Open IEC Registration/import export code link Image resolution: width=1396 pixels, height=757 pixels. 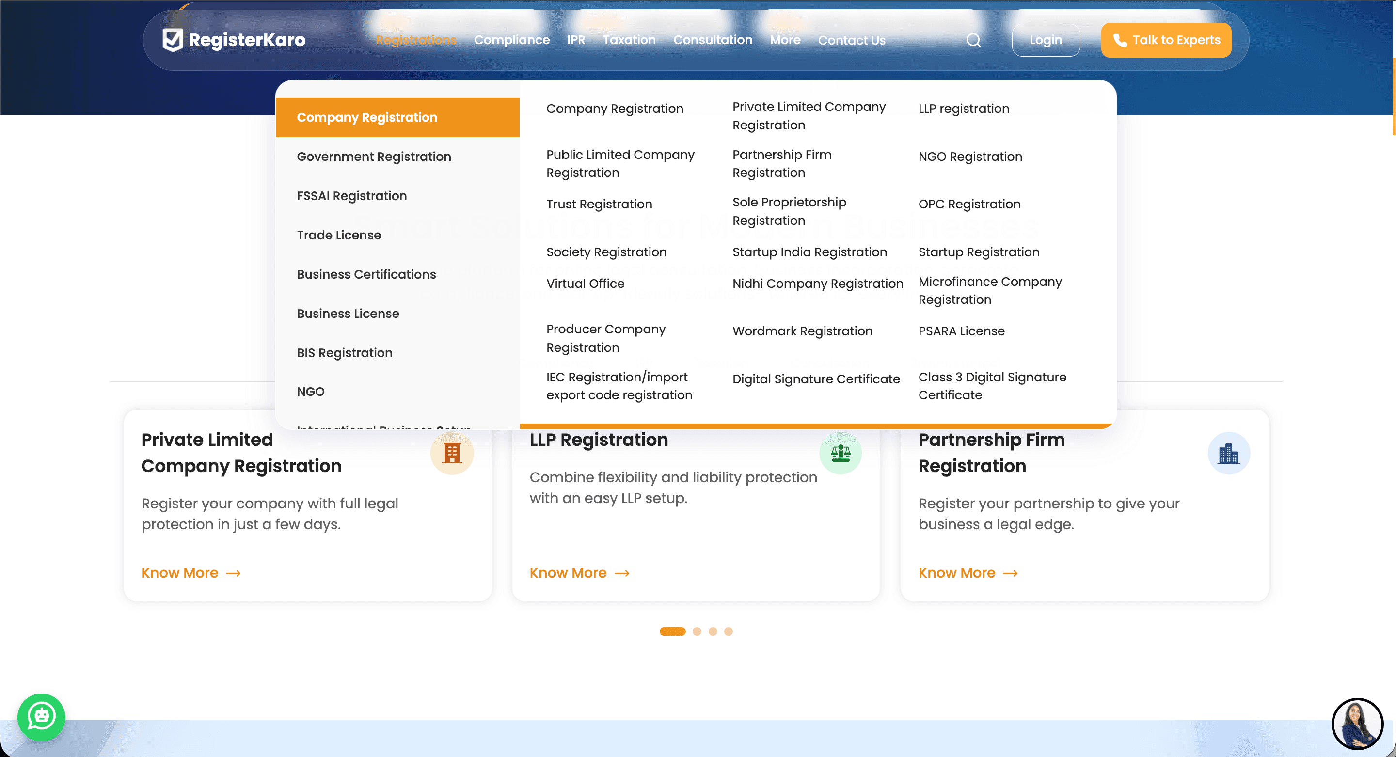[619, 386]
